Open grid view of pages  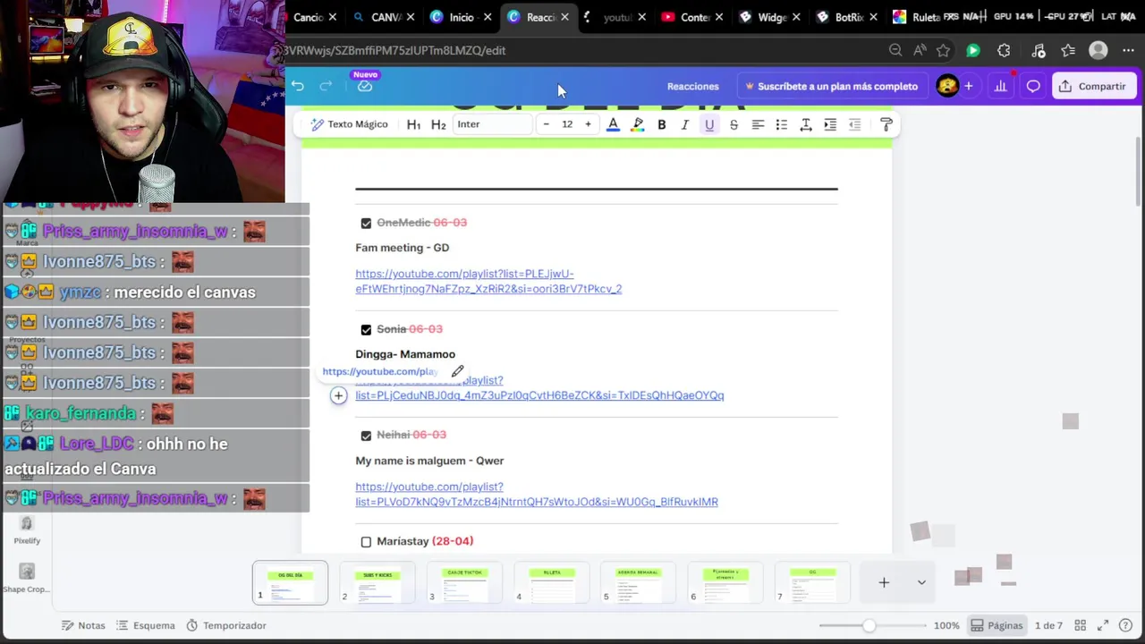pyautogui.click(x=1081, y=625)
